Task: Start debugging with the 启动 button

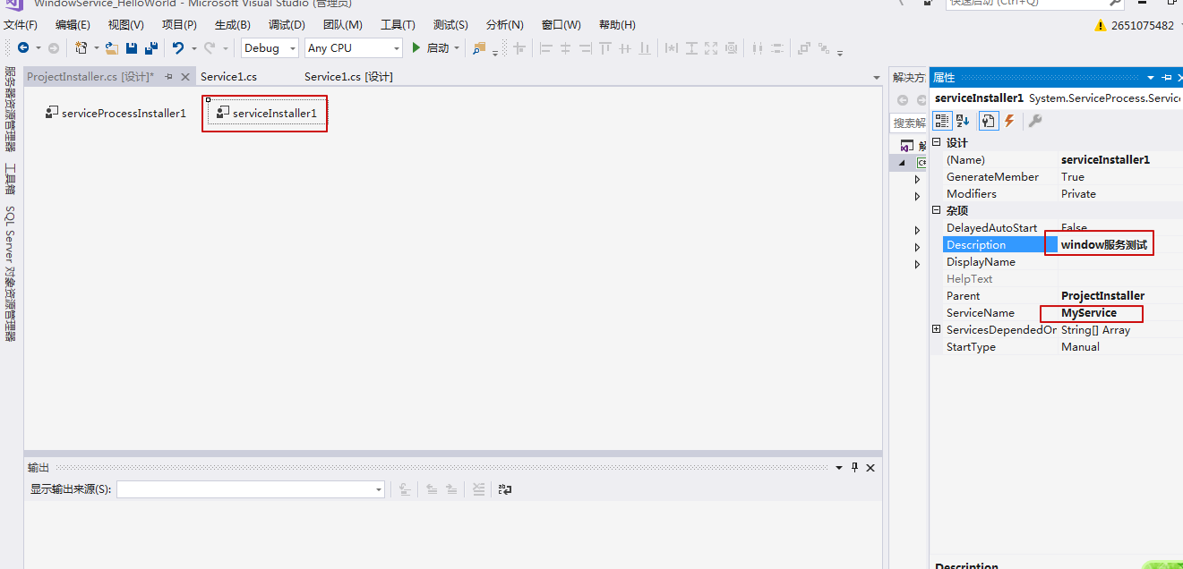Action: pyautogui.click(x=435, y=47)
